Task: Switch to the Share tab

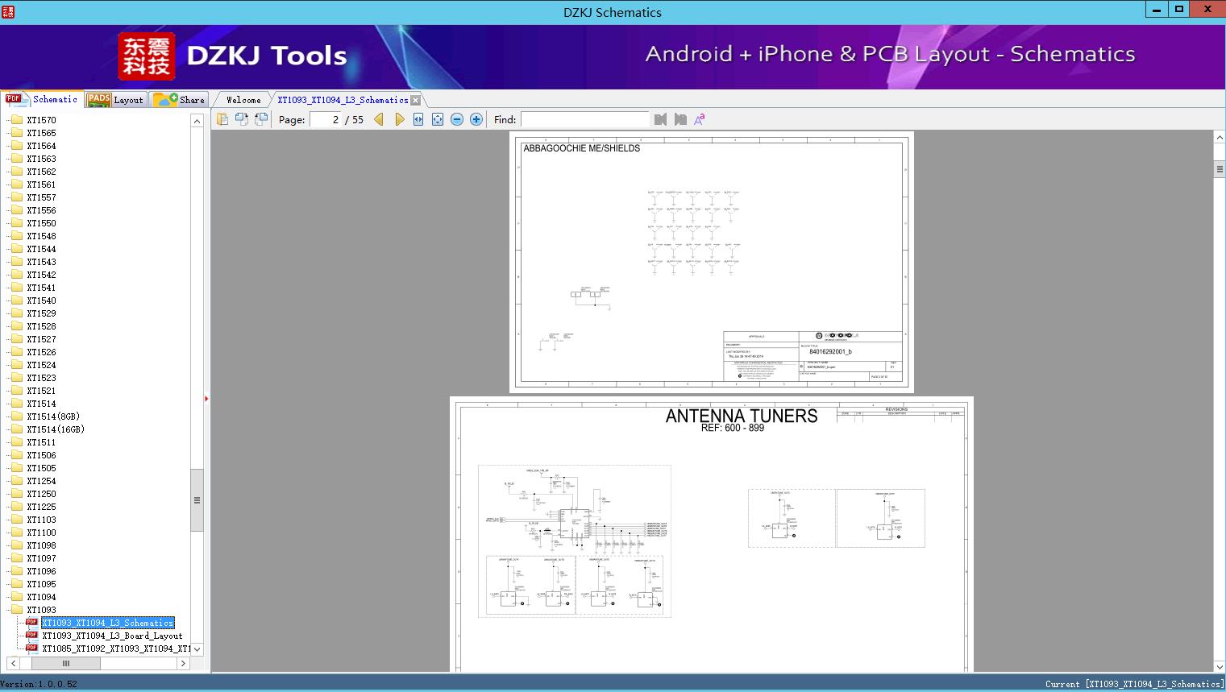Action: [x=179, y=100]
